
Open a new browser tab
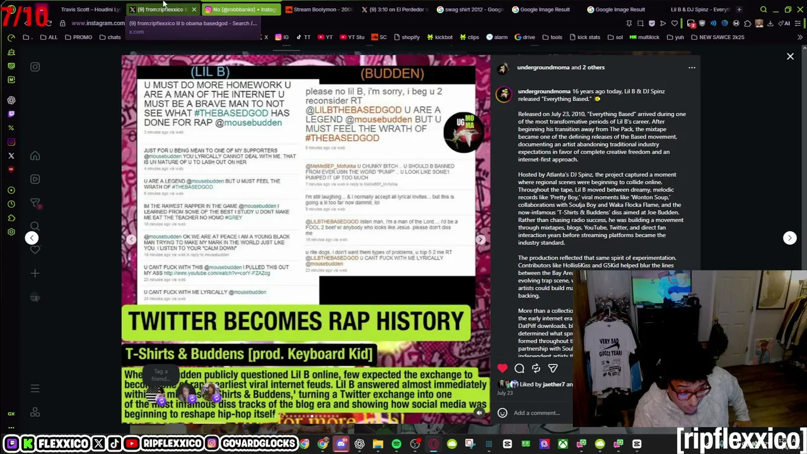click(739, 9)
